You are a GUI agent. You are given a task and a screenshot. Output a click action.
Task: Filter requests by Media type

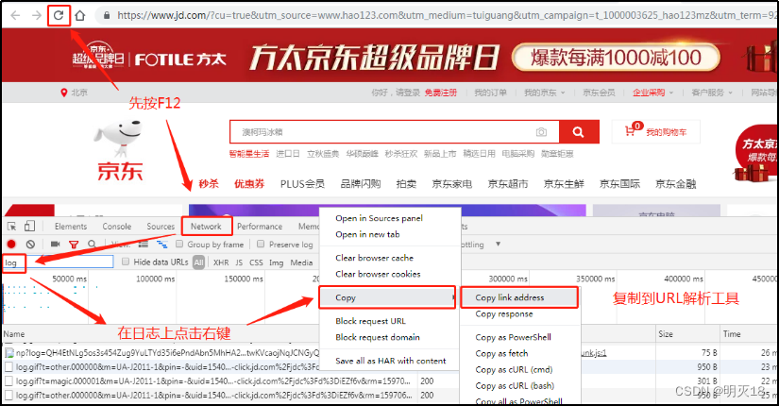(301, 262)
